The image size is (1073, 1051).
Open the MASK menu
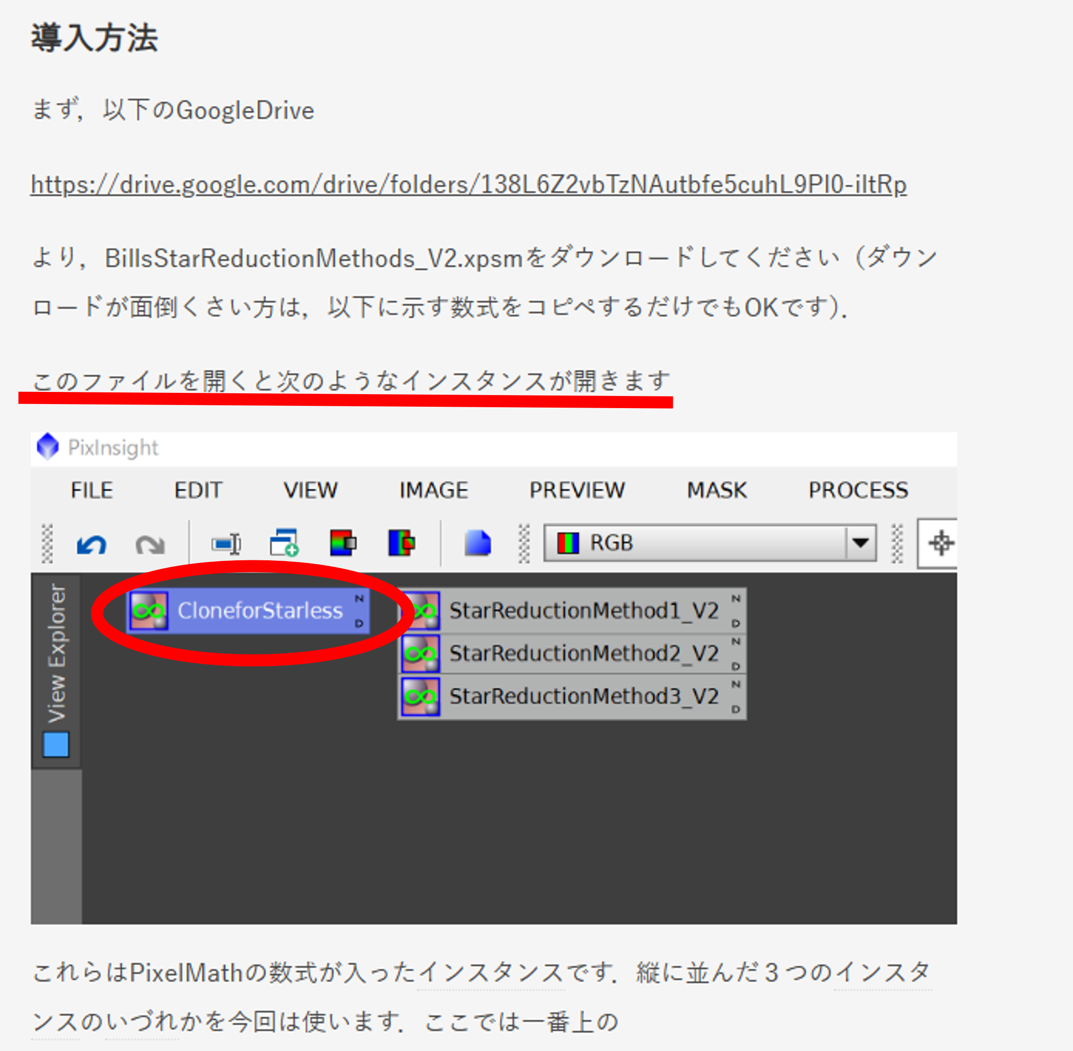coord(717,490)
